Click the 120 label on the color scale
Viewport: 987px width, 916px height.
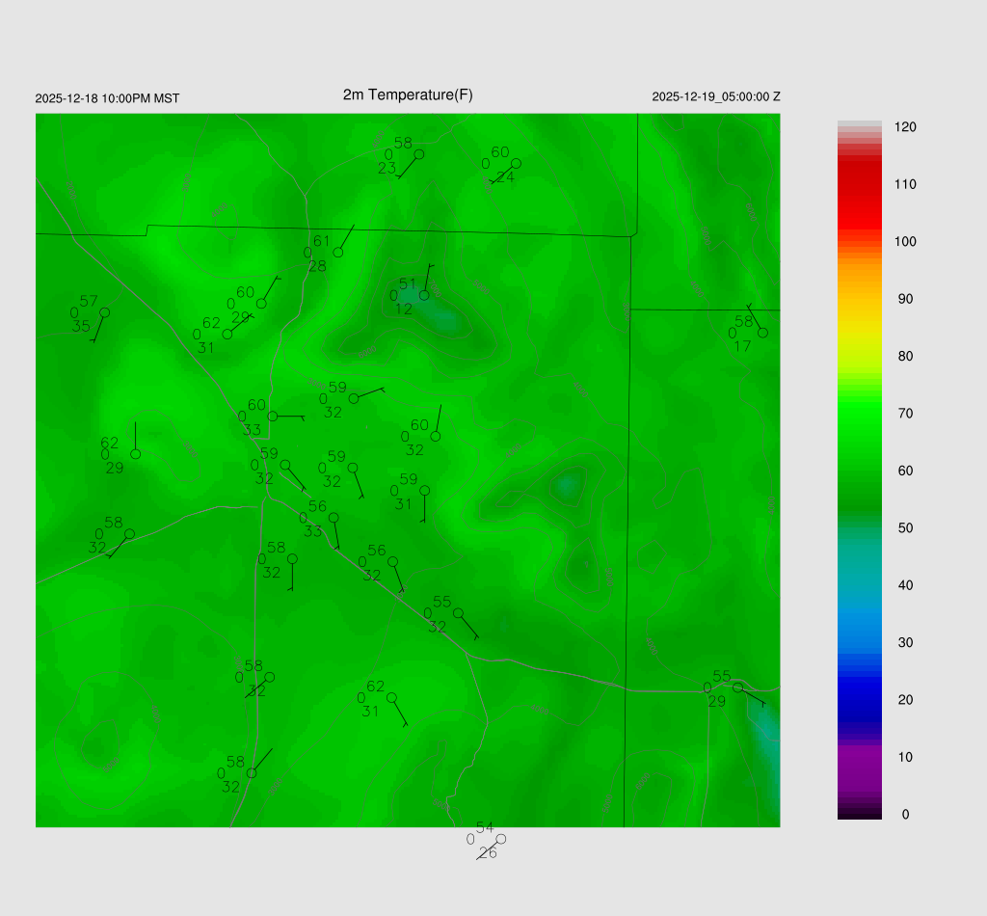point(905,127)
